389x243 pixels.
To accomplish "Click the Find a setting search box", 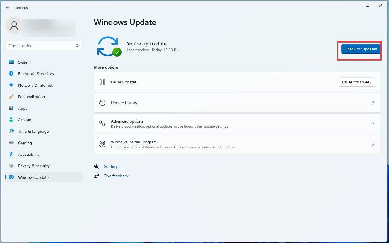I will coord(44,45).
